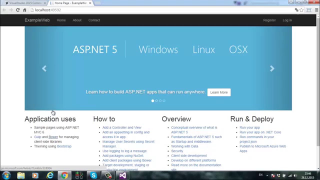Screen dimensions: 320x180
Task: Reload the page with the refresh icon
Action: point(18,10)
